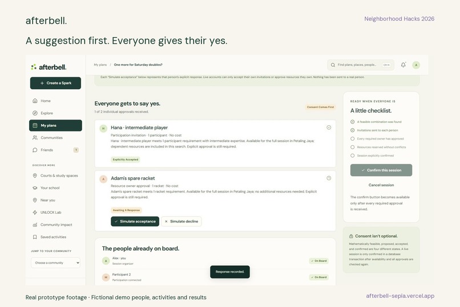The image size is (460, 307).
Task: Click the Communities people icon
Action: click(x=35, y=138)
